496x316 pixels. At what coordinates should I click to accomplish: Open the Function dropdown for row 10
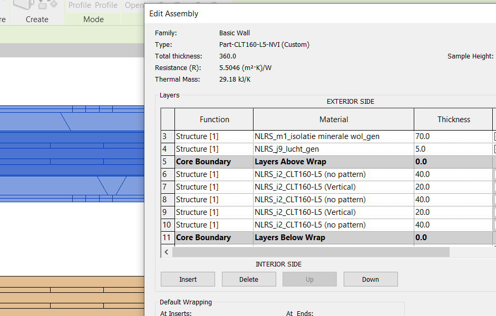point(213,224)
